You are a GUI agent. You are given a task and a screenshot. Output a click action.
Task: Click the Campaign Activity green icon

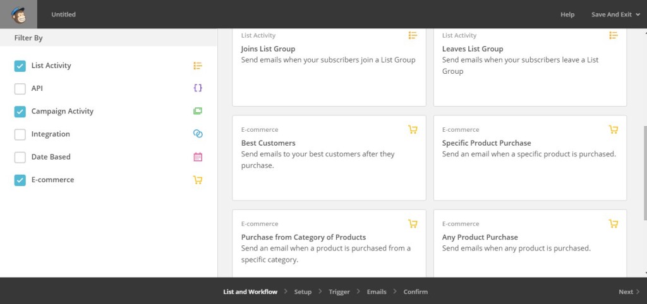click(x=198, y=111)
